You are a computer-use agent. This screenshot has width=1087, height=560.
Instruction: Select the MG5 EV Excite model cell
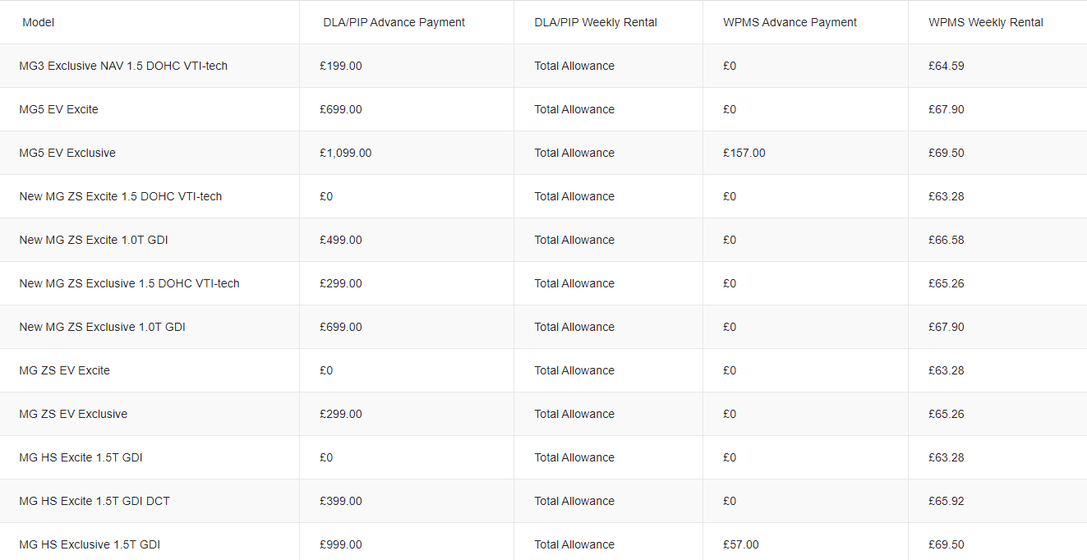click(58, 109)
